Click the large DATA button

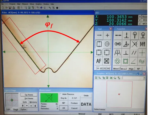tap(86, 104)
